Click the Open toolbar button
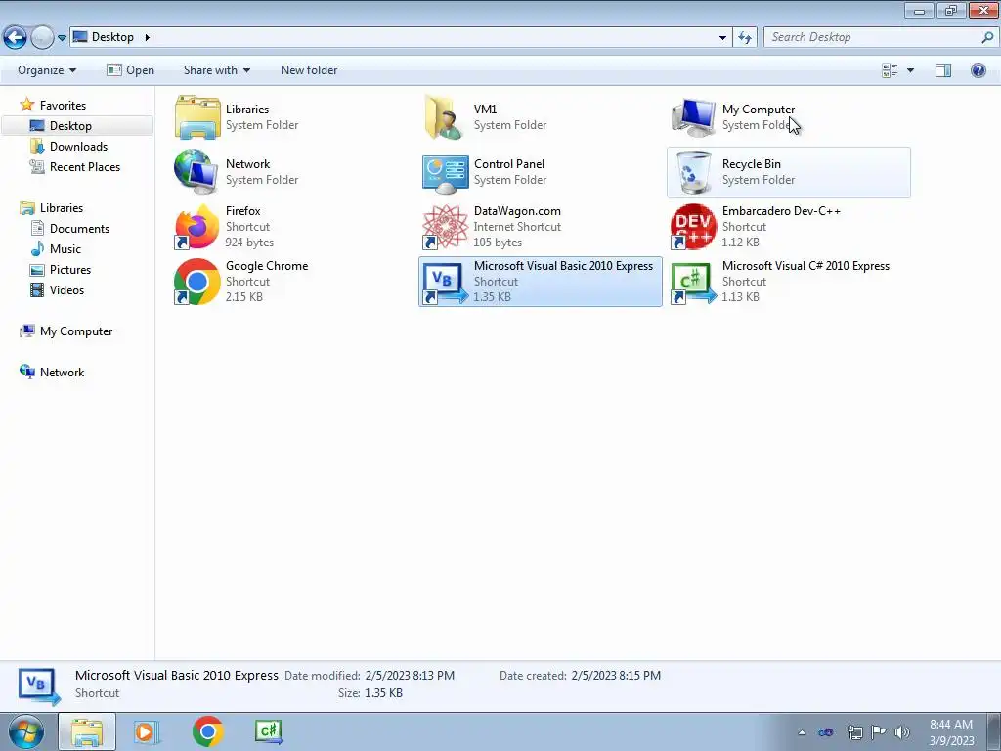The image size is (1001, 751). [130, 70]
